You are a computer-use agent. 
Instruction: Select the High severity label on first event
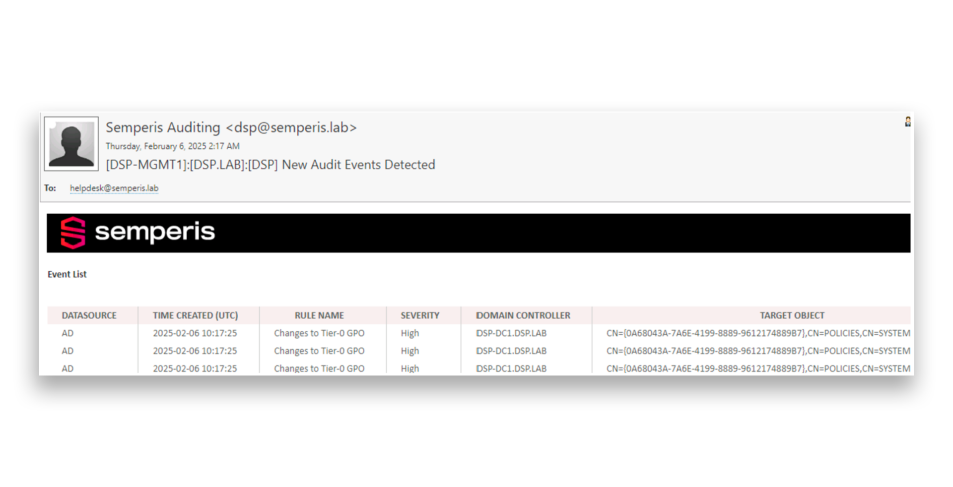click(409, 333)
